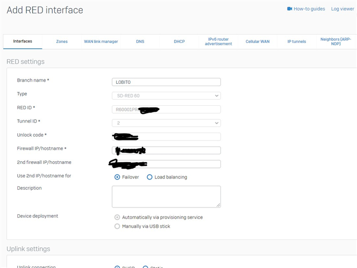
Task: Open IPv6 router advertisement tab
Action: pos(218,41)
